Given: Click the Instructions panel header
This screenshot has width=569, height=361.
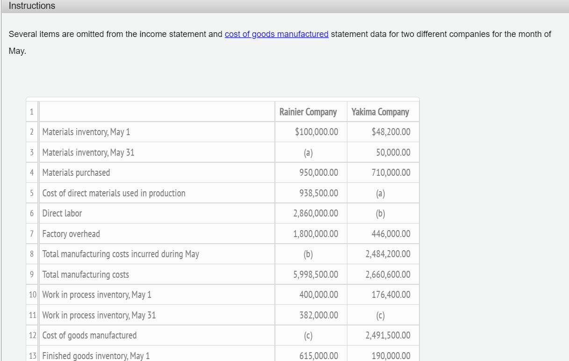Looking at the screenshot, I should click(x=32, y=6).
